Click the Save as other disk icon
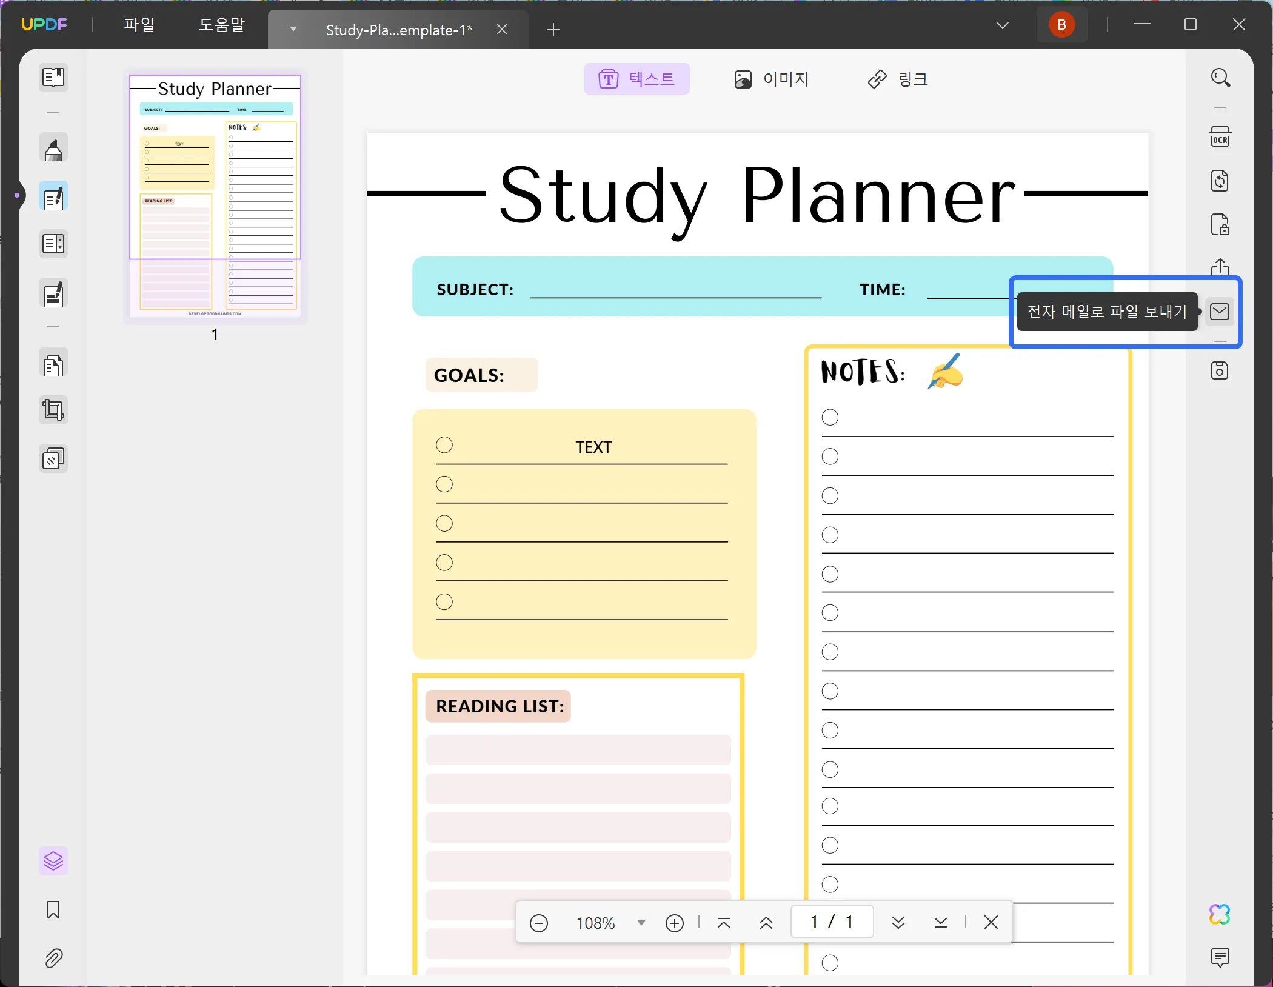Image resolution: width=1273 pixels, height=987 pixels. click(x=1220, y=370)
